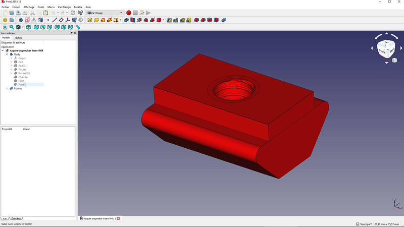Open the additive primitive dropdown arrow
The width and height of the screenshot is (404, 227).
120,20
